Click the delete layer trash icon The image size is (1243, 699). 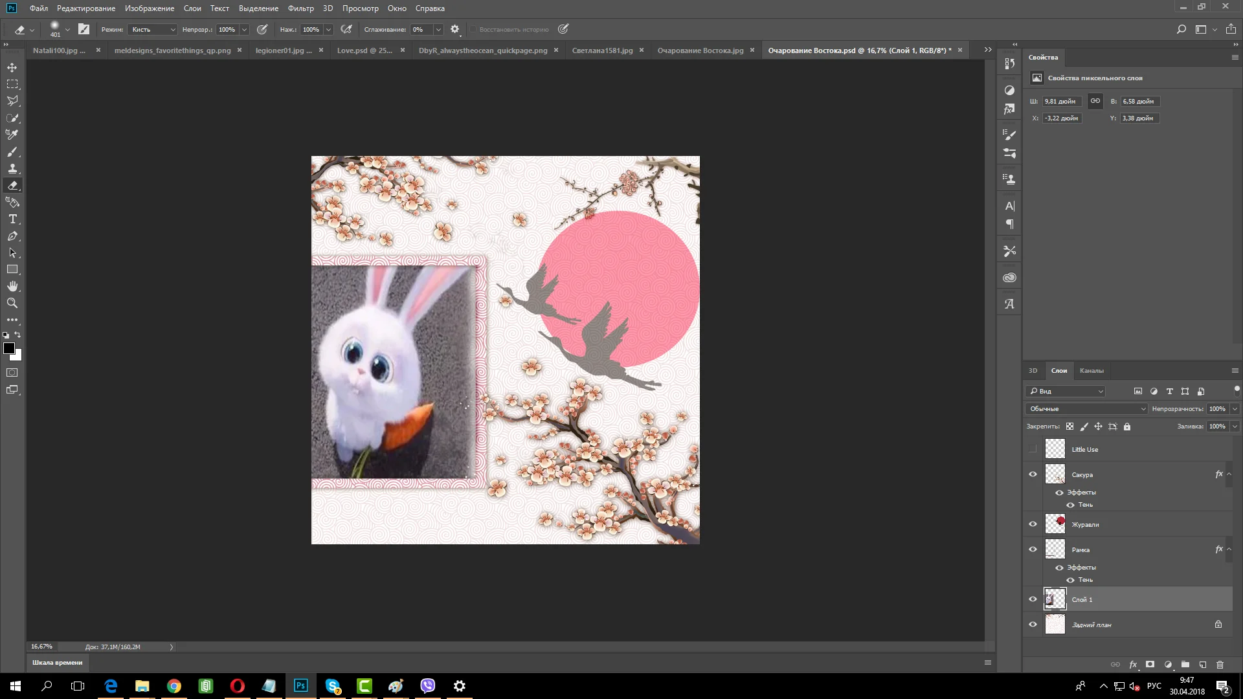pos(1220,665)
